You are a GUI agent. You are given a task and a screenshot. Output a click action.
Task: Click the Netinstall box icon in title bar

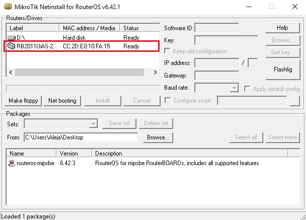[x=8, y=7]
